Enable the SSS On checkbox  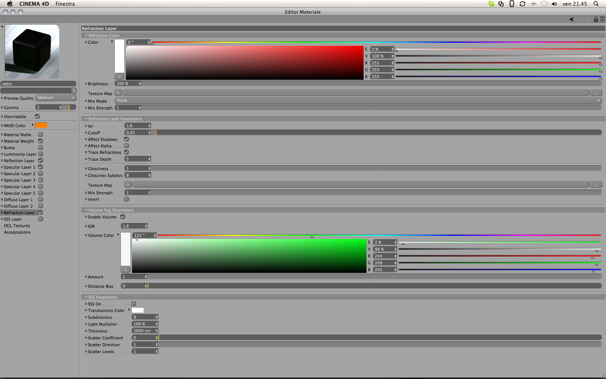pyautogui.click(x=134, y=304)
